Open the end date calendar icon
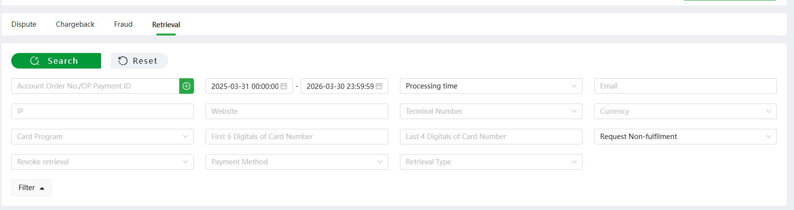794x210 pixels. [x=379, y=86]
